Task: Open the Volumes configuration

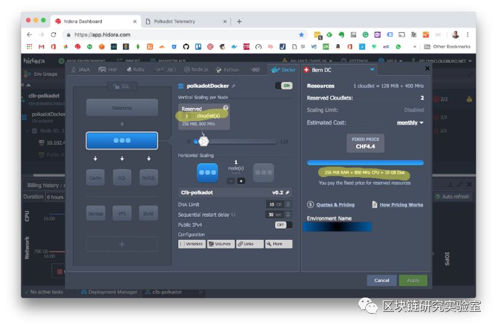Action: pyautogui.click(x=221, y=244)
